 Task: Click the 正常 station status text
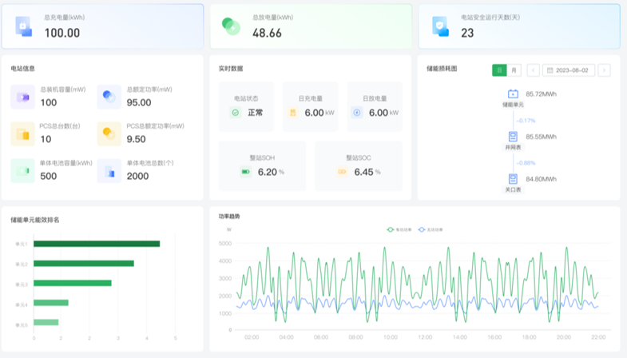point(255,113)
